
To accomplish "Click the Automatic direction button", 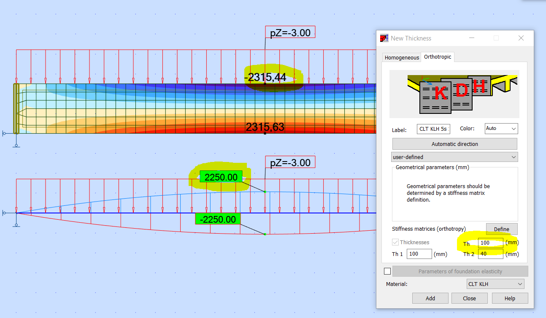I will pos(454,144).
